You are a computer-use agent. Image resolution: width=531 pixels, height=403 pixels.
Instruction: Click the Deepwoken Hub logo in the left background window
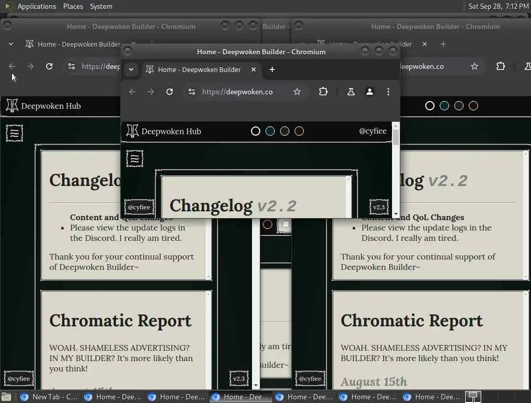[x=44, y=106]
